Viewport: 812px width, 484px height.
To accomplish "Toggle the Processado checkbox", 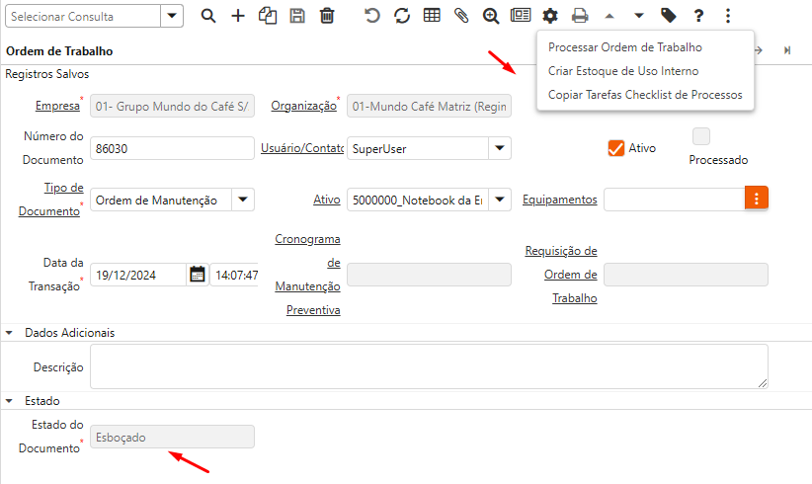I will [x=701, y=136].
